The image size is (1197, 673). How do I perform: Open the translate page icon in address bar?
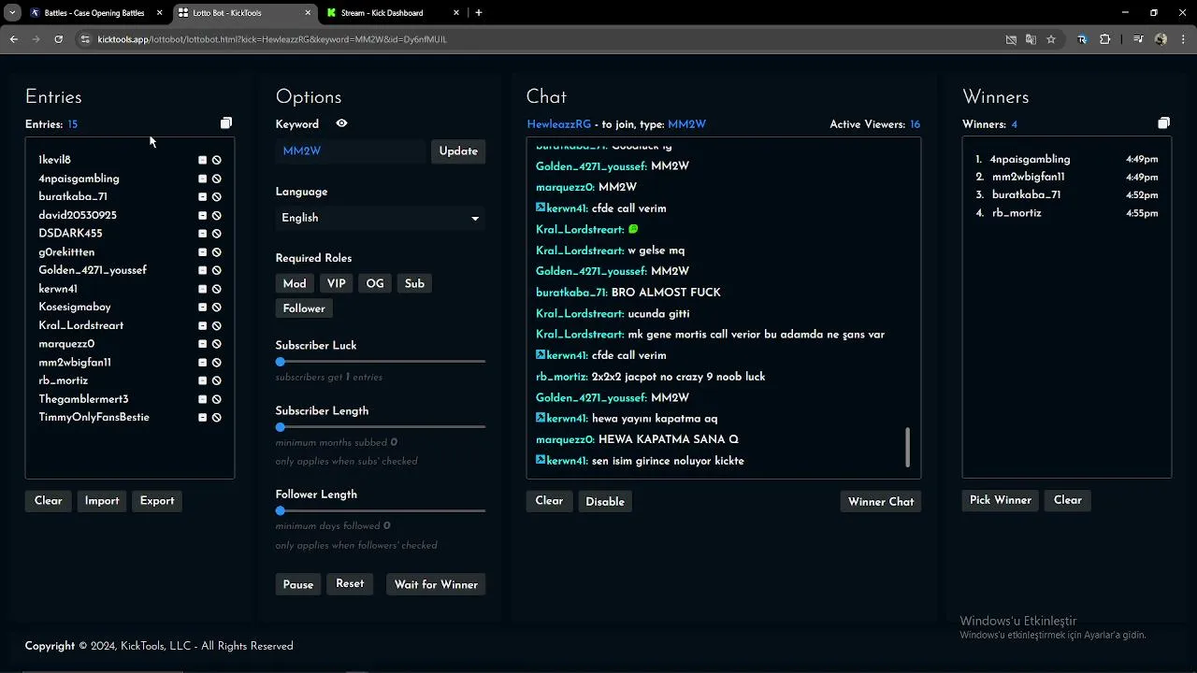pyautogui.click(x=1031, y=39)
